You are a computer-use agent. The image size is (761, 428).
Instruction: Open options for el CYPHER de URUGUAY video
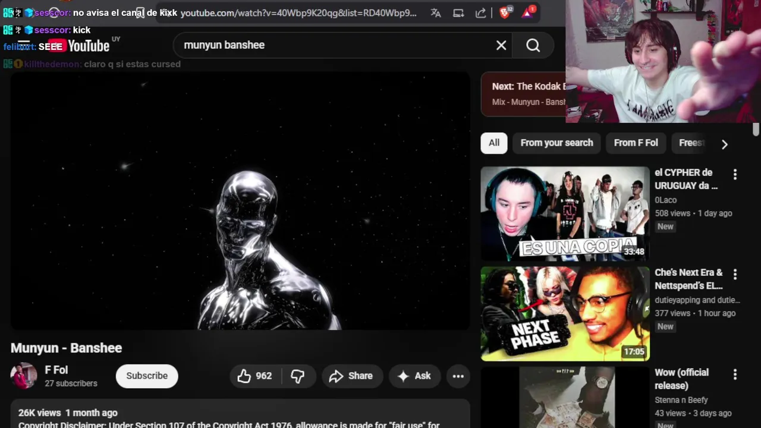click(735, 174)
